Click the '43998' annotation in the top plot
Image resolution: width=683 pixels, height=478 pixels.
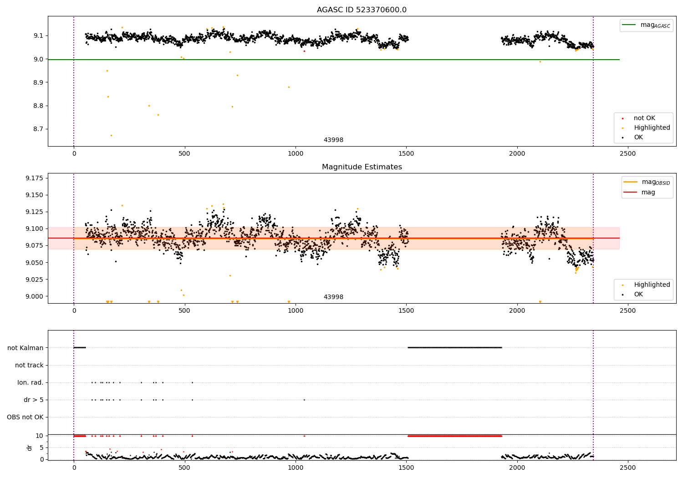coord(333,140)
